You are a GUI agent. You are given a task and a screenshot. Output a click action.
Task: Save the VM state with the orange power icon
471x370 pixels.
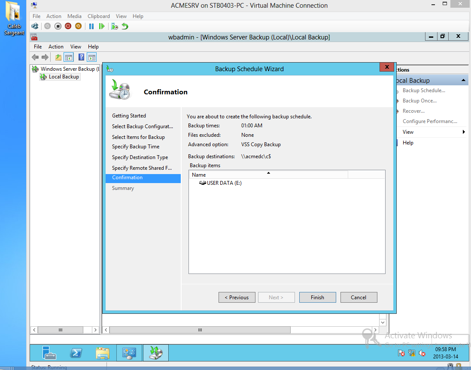pos(79,27)
